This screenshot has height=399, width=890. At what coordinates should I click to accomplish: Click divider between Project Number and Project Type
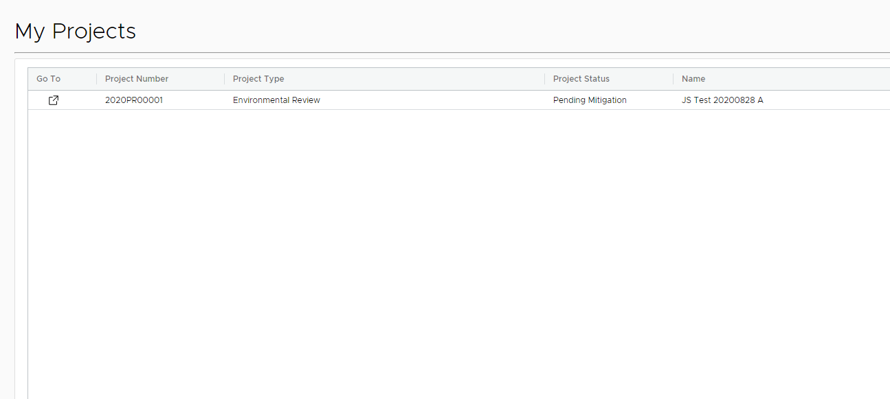pyautogui.click(x=224, y=79)
